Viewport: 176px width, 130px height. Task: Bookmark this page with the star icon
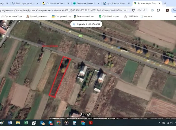click(144, 10)
